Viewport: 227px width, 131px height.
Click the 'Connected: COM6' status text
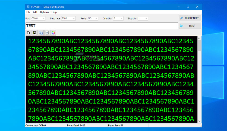click(x=36, y=126)
